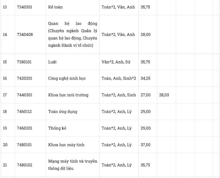Viewport: 220px width, 178px height.
Task: Select major code 7460112
Action: pos(24,112)
